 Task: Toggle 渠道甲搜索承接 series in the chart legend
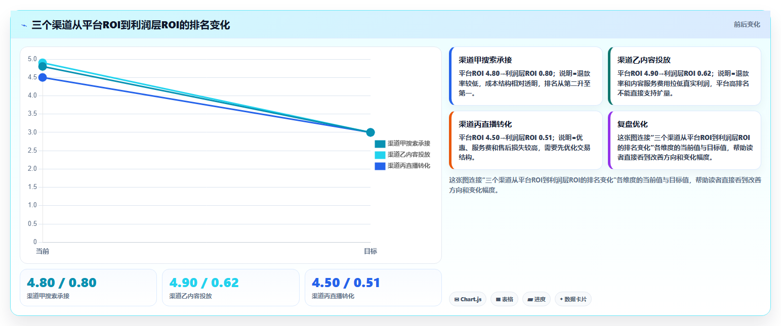click(402, 144)
